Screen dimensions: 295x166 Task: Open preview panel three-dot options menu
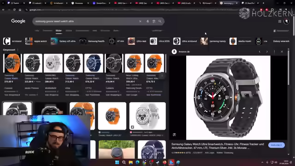tap(274, 52)
